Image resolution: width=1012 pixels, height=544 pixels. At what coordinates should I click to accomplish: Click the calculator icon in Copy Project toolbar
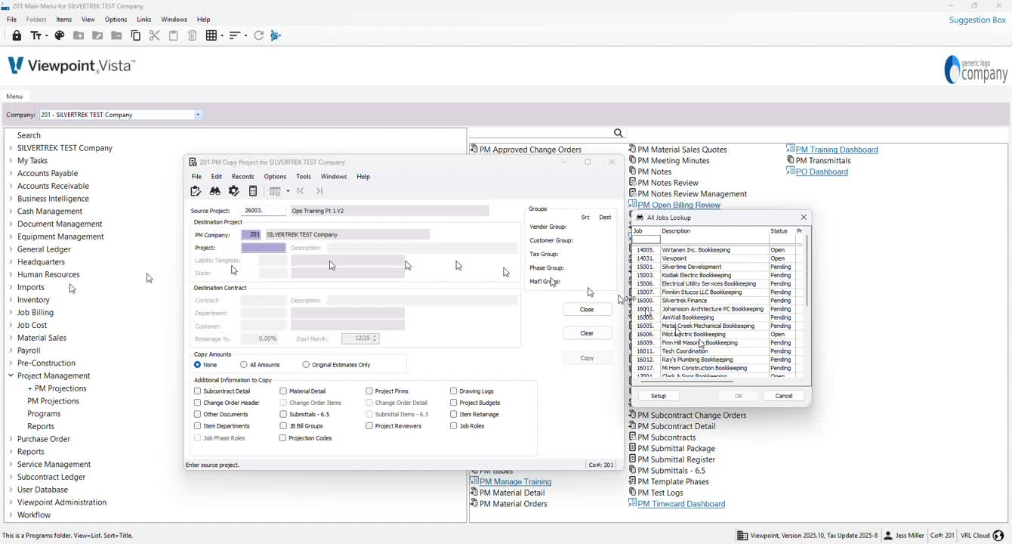[x=253, y=191]
